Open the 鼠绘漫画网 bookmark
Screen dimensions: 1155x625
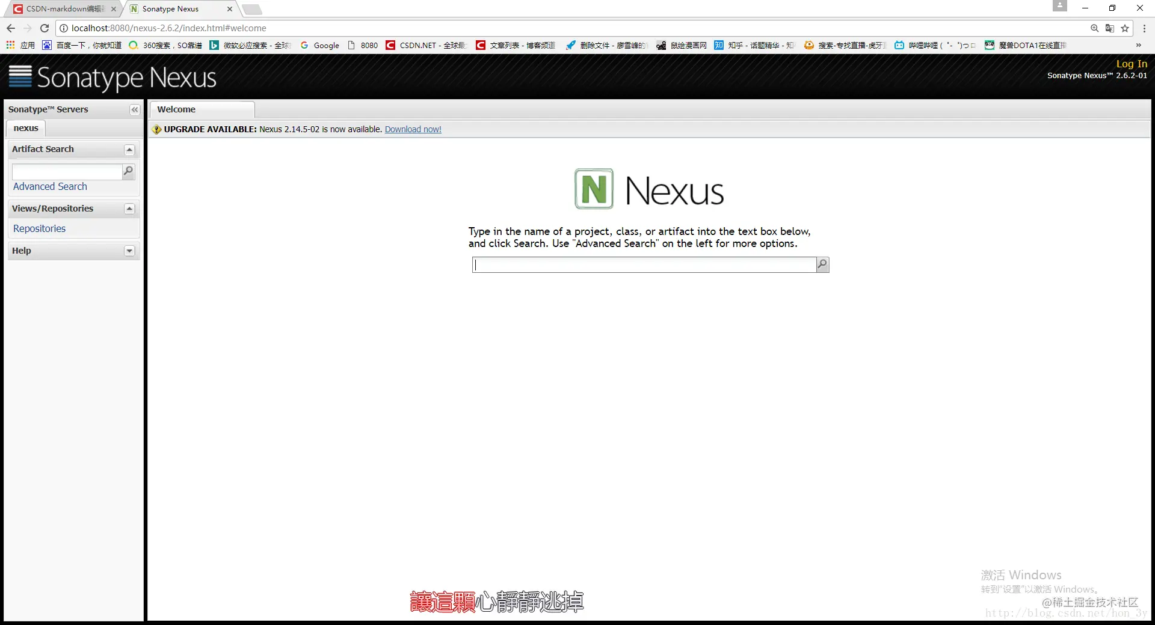pos(682,45)
